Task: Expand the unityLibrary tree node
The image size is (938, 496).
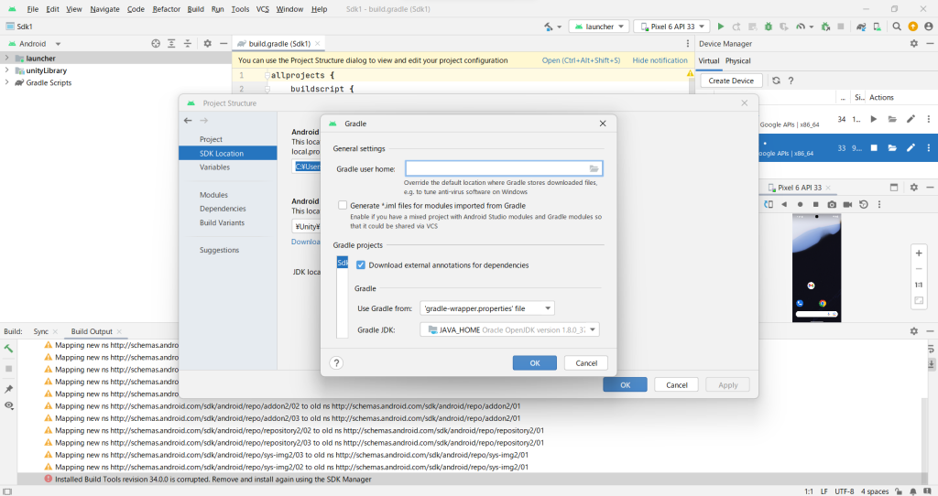Action: click(6, 70)
